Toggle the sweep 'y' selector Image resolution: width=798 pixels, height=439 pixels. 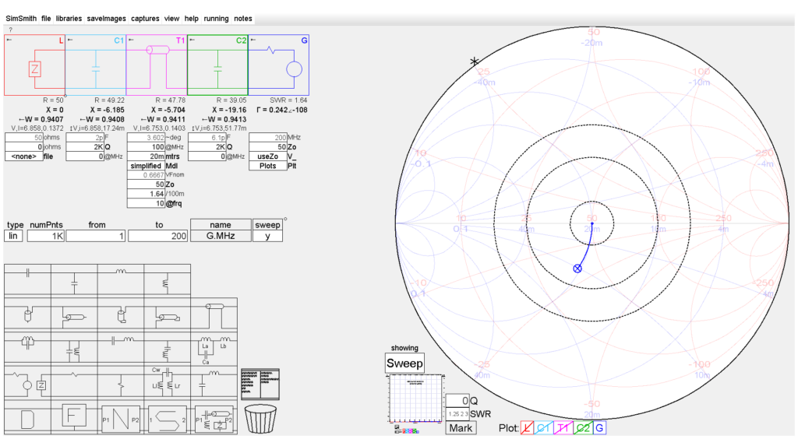click(267, 236)
